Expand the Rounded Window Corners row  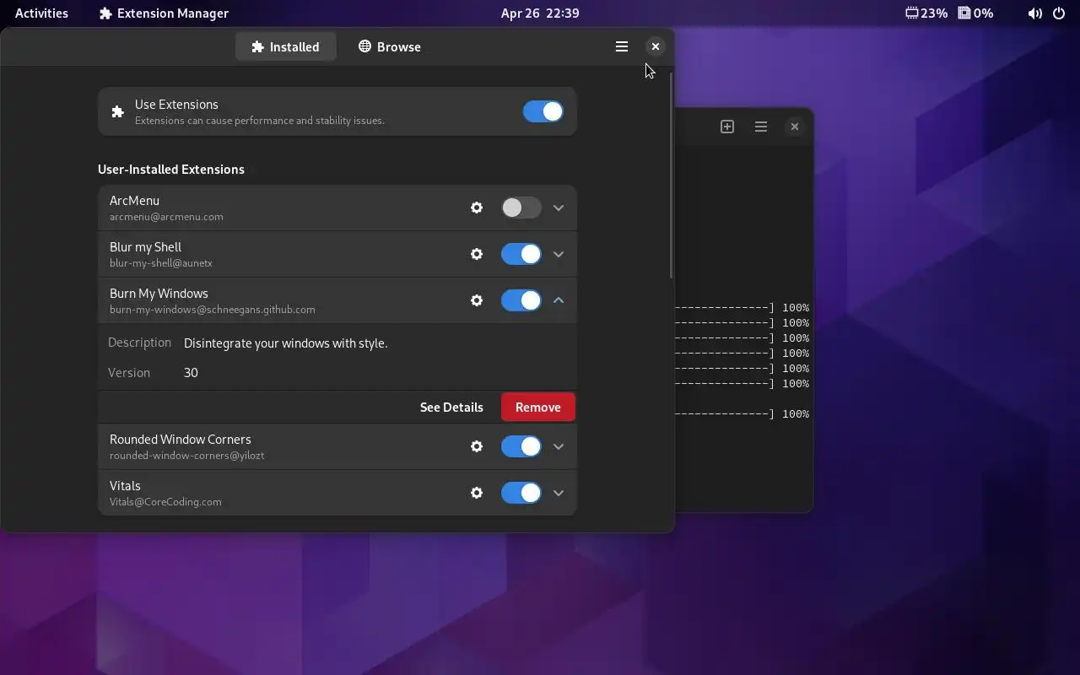click(x=559, y=446)
